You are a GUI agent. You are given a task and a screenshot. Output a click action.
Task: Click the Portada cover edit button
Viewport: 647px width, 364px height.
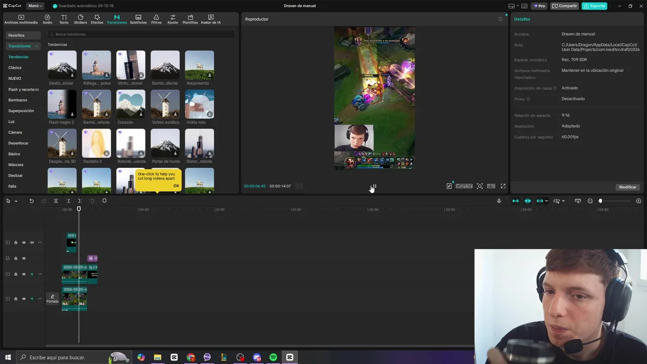(x=53, y=299)
